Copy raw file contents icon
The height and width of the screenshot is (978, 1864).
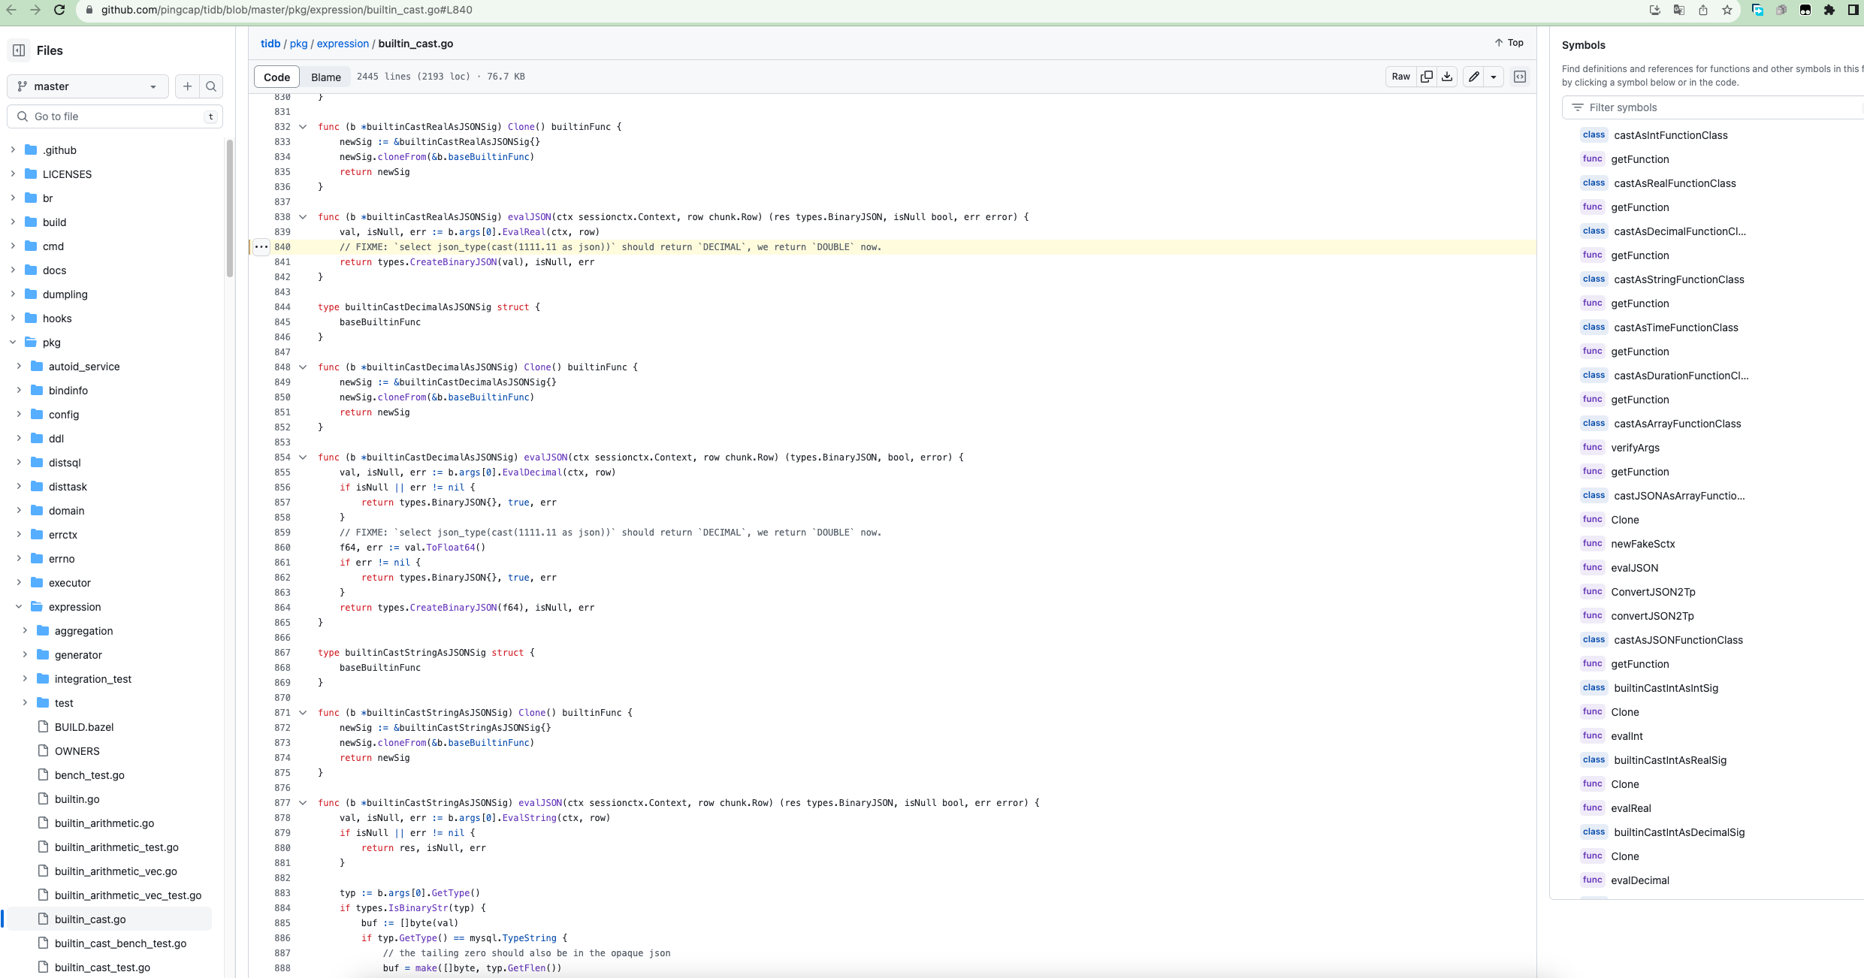tap(1426, 77)
